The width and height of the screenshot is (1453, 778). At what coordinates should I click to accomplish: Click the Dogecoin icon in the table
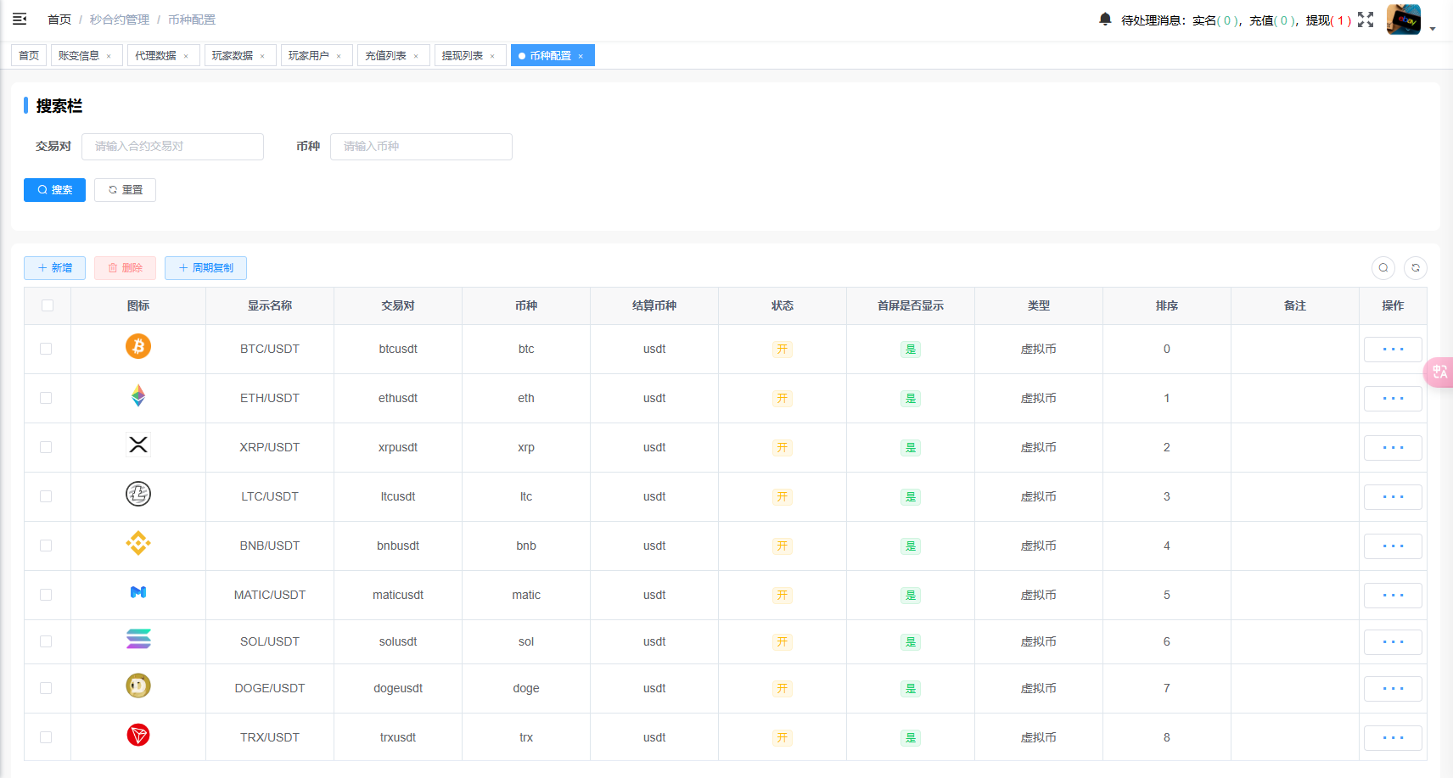coord(138,686)
